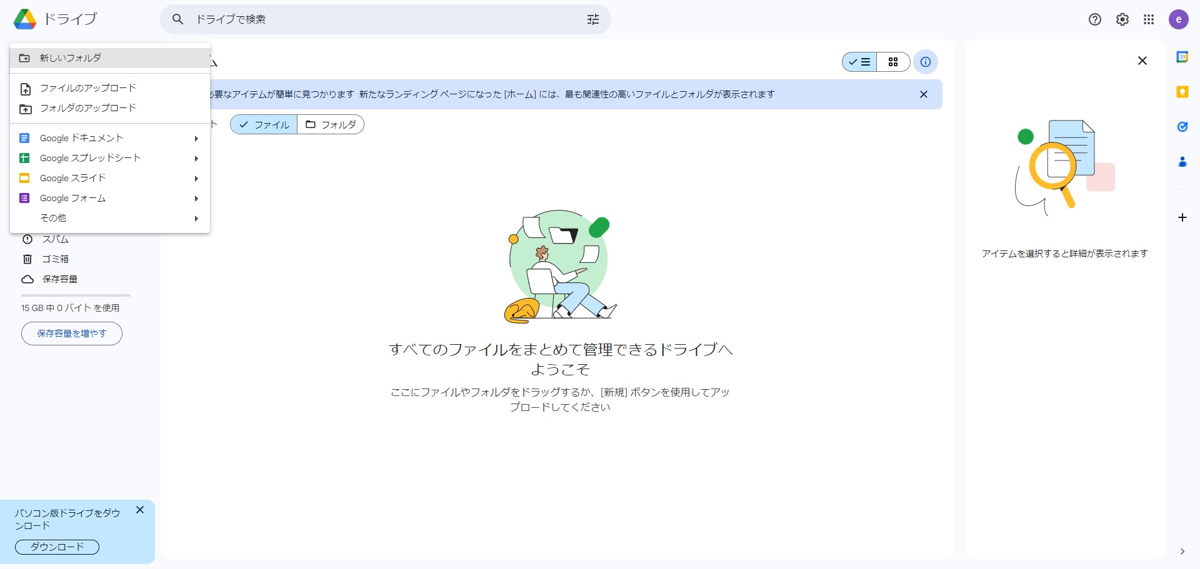Viewport: 1200px width, 569px height.
Task: Open the settings gear icon
Action: click(x=1122, y=19)
